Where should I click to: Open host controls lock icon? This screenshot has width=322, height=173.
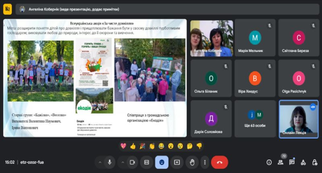click(x=315, y=162)
